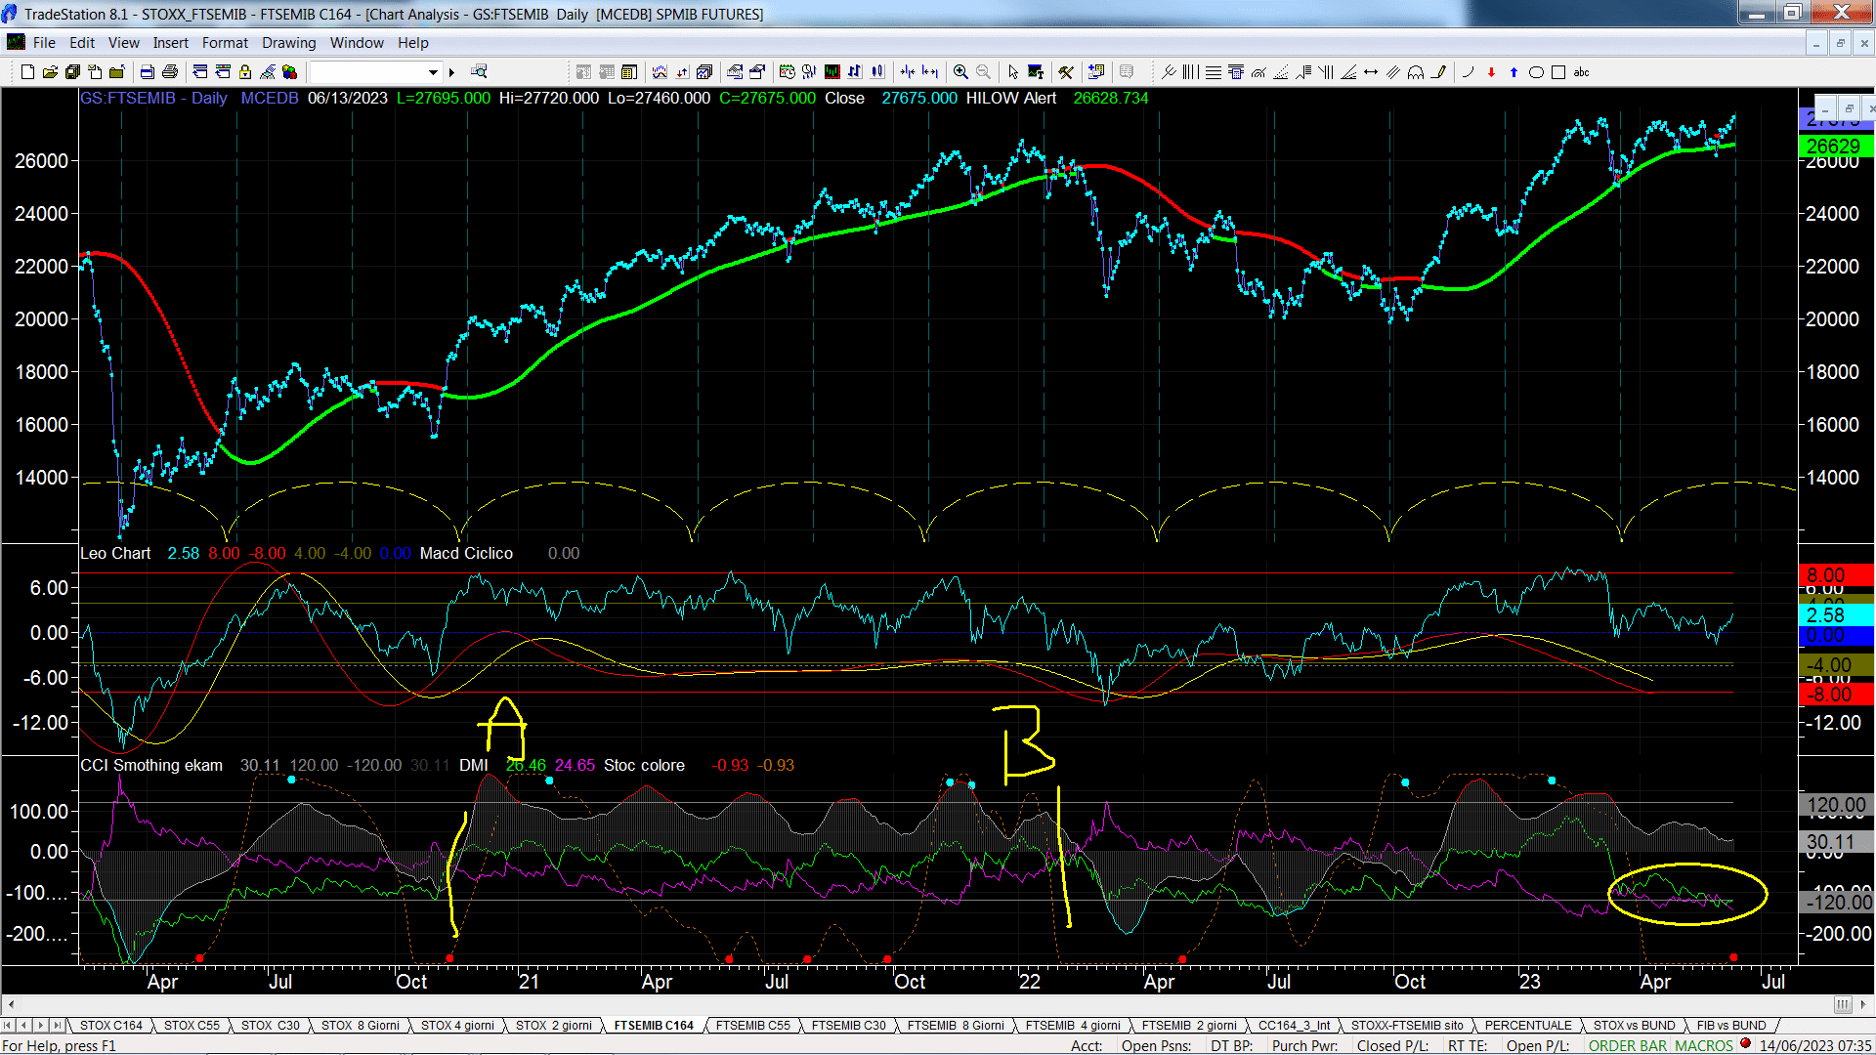Click the MACROS status button
This screenshot has height=1055, width=1876.
click(1704, 1046)
